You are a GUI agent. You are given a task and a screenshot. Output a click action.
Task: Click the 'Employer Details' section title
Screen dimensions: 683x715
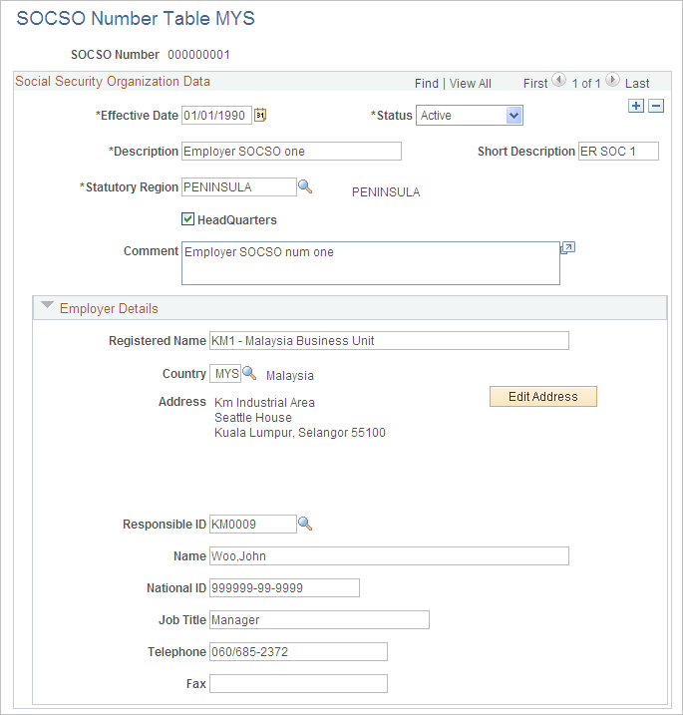click(x=109, y=308)
